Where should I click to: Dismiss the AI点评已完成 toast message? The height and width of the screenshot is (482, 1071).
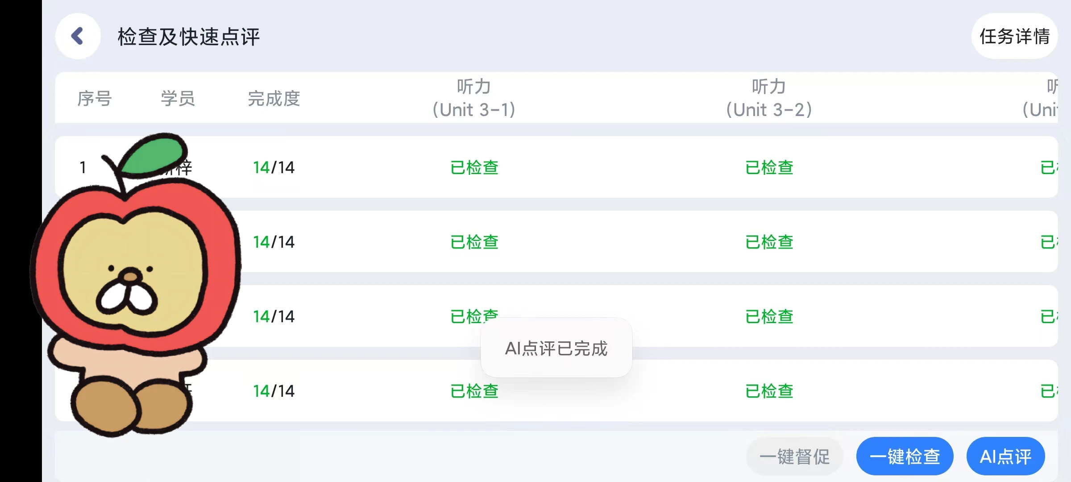556,348
